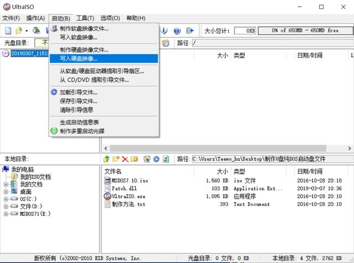Screen dimensions: 354x263
Task: Click the MSDOS7.10.iso file icon
Action: tap(108, 181)
